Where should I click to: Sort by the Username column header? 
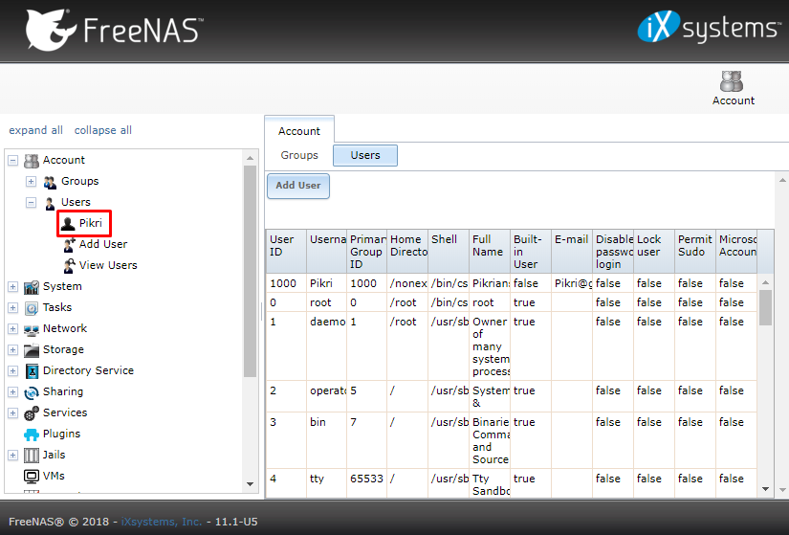(326, 252)
